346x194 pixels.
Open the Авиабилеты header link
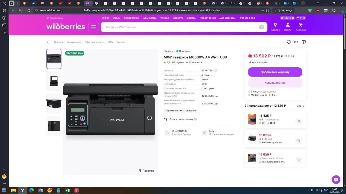coord(131,18)
